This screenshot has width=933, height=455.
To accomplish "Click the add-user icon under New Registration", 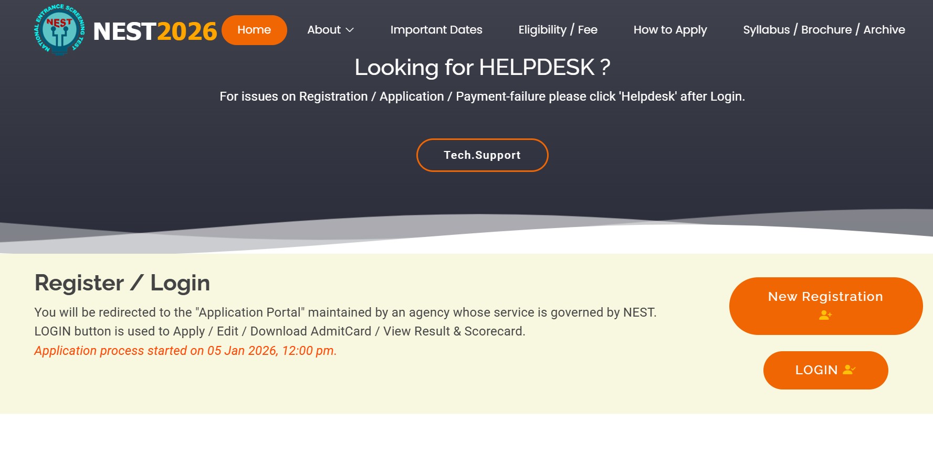I will (825, 315).
